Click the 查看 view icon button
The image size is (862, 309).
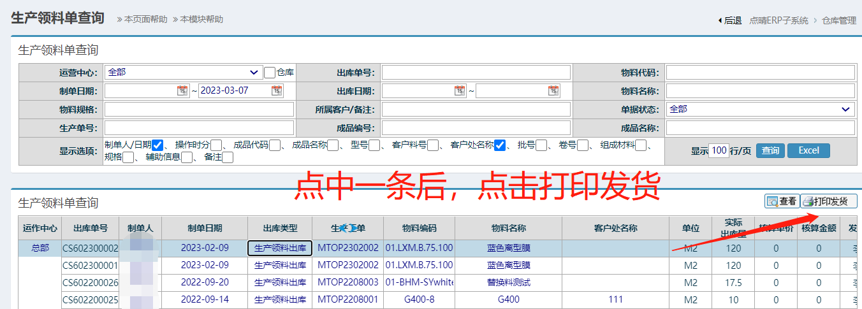[x=782, y=201]
